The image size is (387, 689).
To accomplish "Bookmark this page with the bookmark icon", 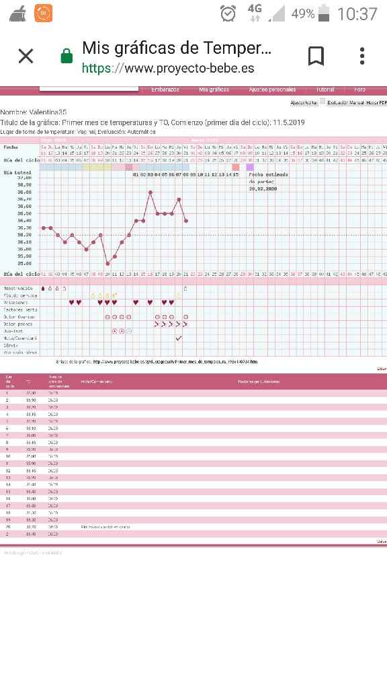I will (316, 57).
